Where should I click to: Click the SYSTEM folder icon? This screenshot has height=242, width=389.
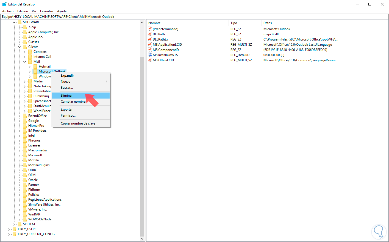(20, 224)
